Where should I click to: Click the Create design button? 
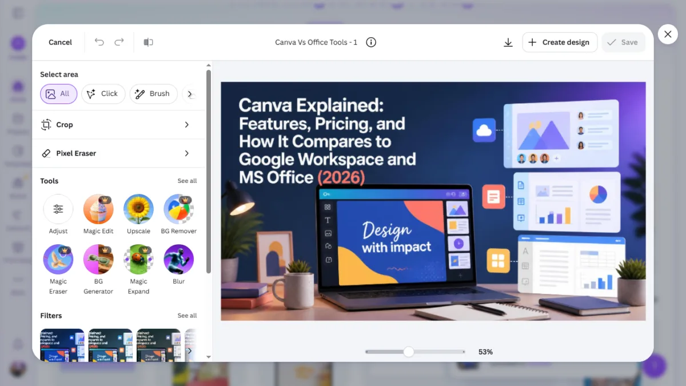[x=560, y=42]
